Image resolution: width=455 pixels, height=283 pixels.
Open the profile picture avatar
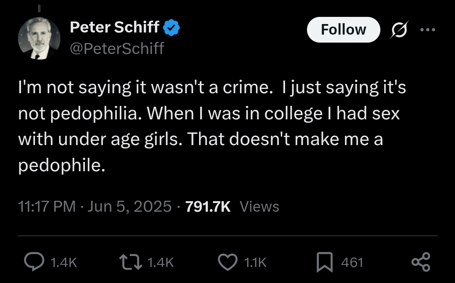tap(39, 39)
